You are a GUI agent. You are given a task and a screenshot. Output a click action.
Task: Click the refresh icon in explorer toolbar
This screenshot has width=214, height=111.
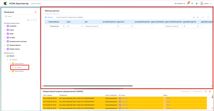tap(28, 20)
